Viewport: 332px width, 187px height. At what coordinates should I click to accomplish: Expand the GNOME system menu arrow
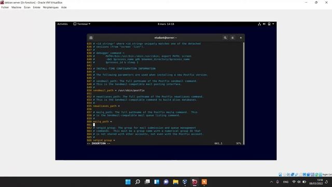(x=273, y=24)
